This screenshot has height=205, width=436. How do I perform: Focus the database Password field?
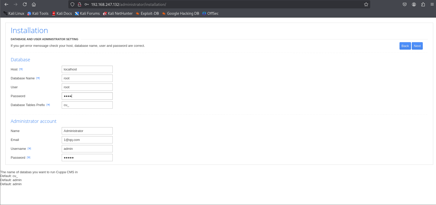tap(87, 96)
